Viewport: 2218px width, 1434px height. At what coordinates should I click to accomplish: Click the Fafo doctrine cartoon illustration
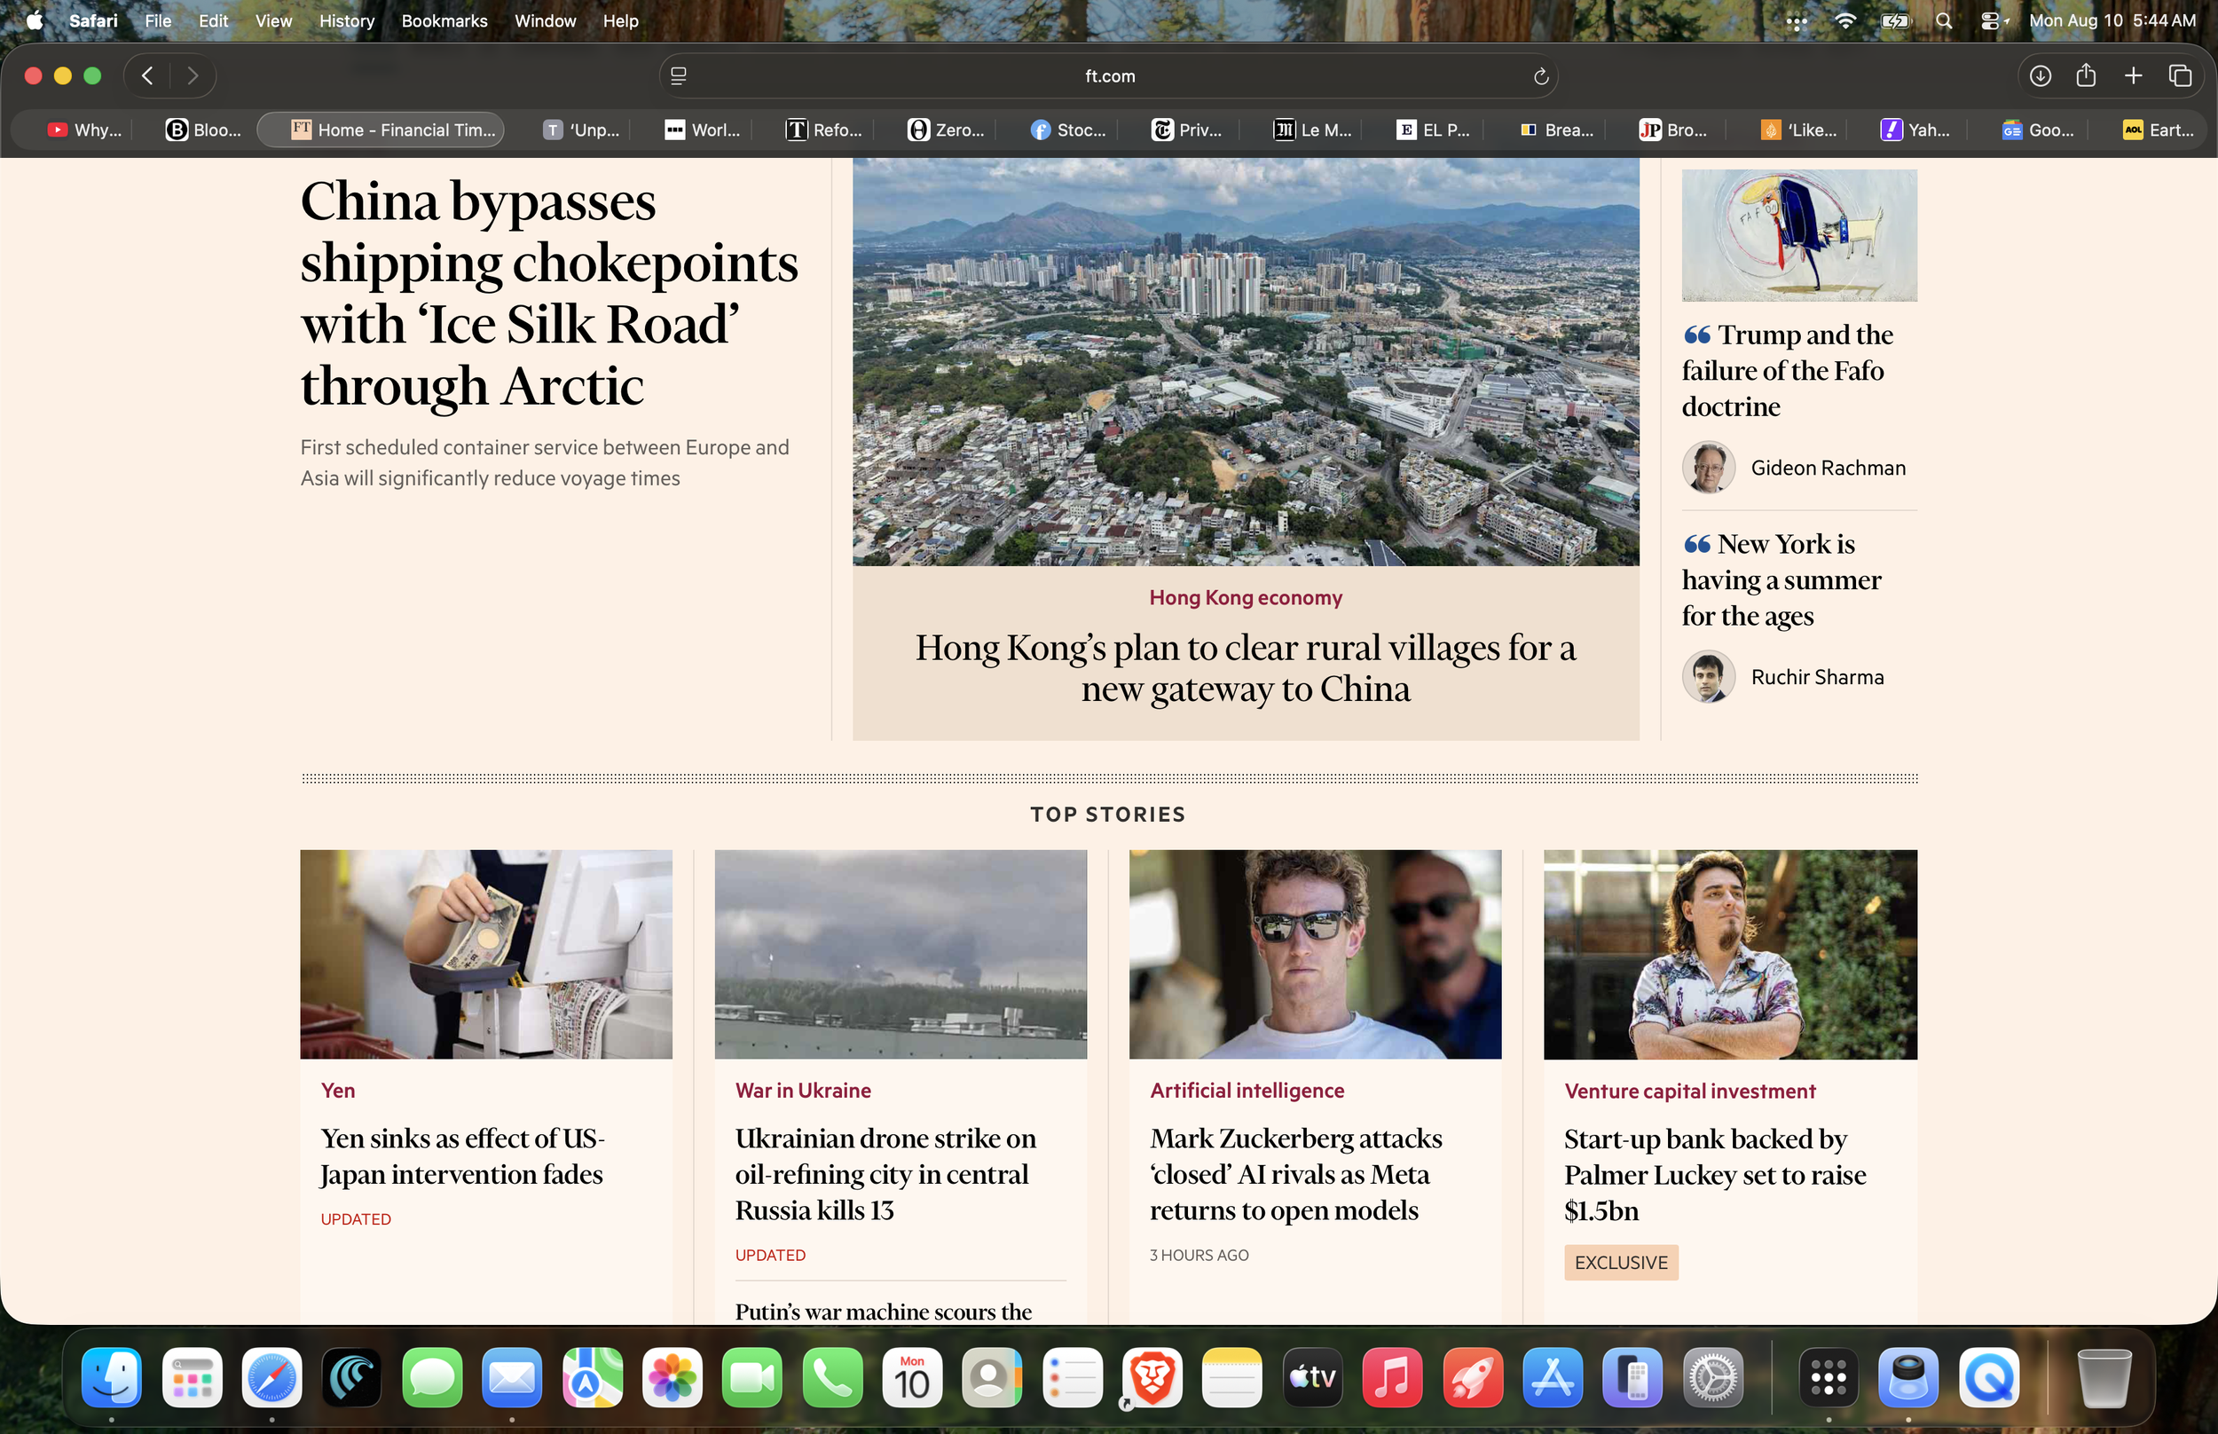pyautogui.click(x=1799, y=234)
